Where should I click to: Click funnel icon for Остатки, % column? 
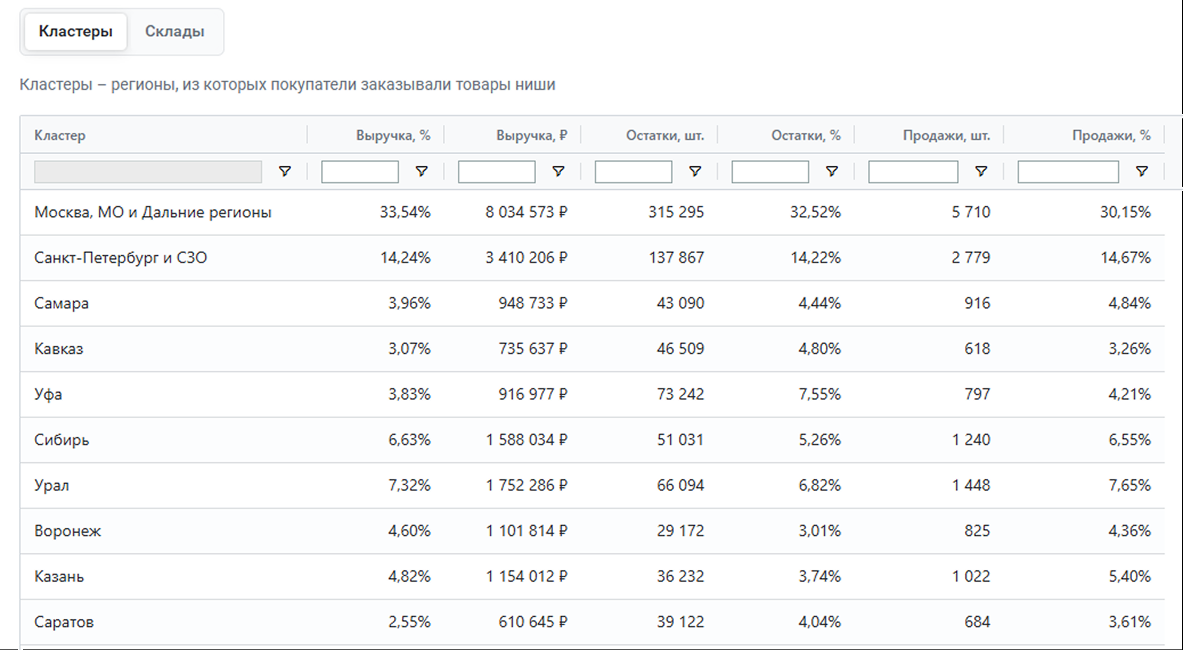(831, 171)
